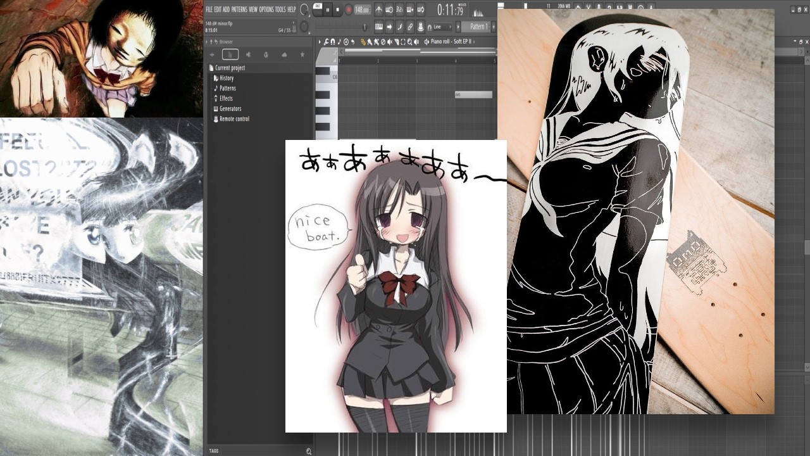The image size is (810, 456).
Task: Toggle the typing keyboard to piano icon
Action: [x=378, y=27]
